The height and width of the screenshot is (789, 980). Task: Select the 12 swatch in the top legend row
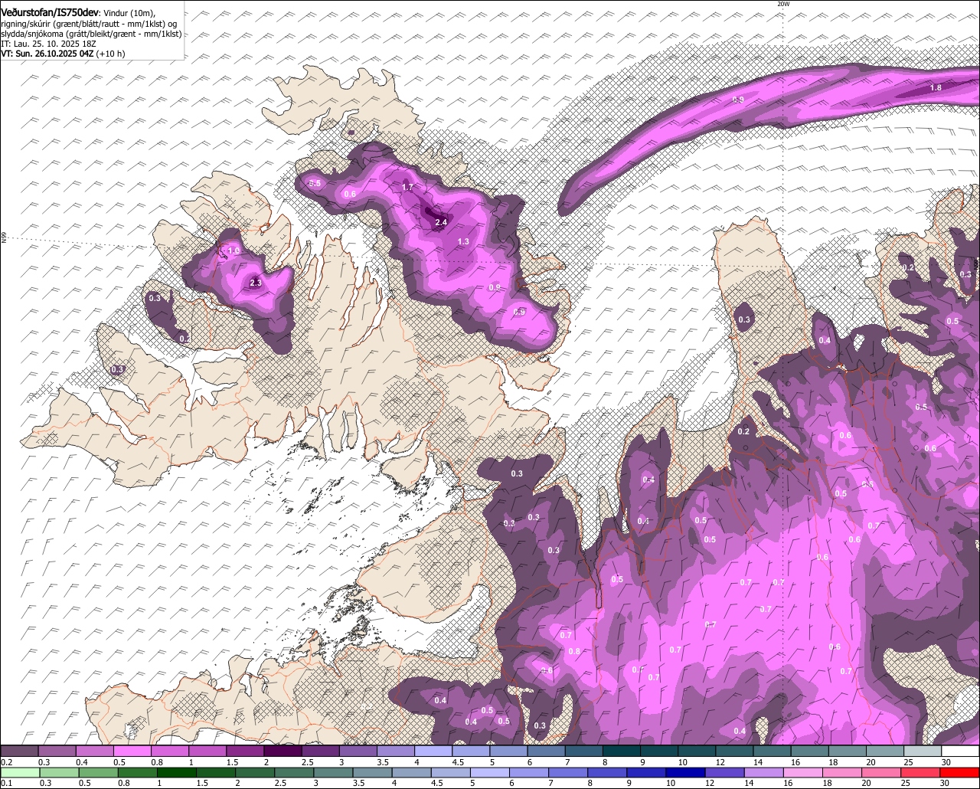(x=735, y=751)
